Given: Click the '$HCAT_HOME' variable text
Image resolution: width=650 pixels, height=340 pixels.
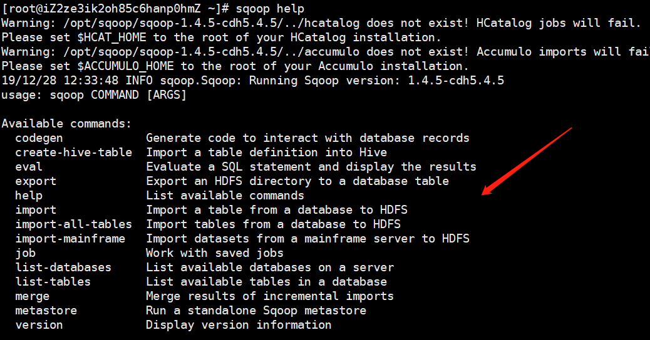Looking at the screenshot, I should 111,37.
